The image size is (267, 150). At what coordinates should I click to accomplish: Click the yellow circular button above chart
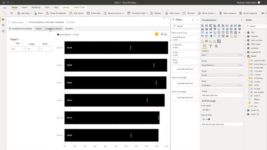[x=157, y=34]
